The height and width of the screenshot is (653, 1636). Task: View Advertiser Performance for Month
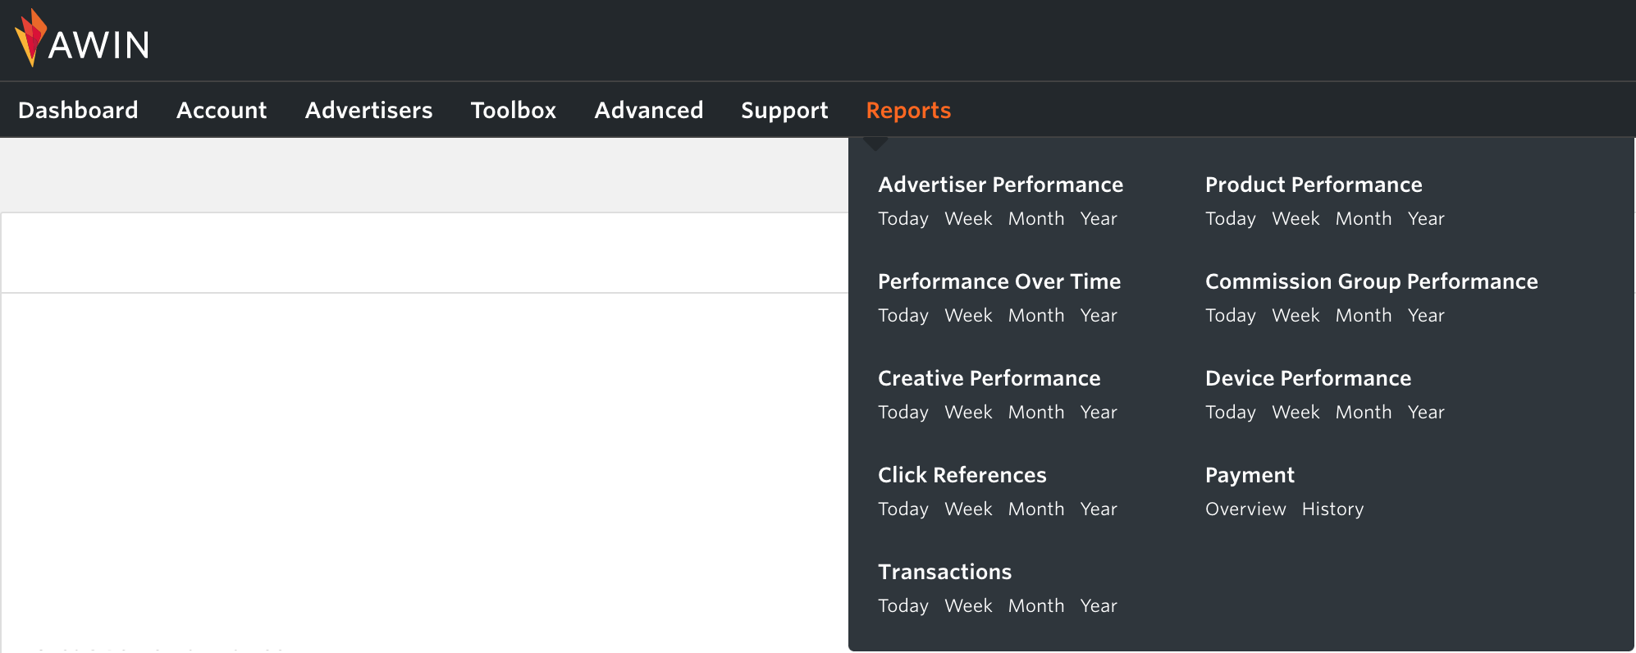click(x=1036, y=219)
